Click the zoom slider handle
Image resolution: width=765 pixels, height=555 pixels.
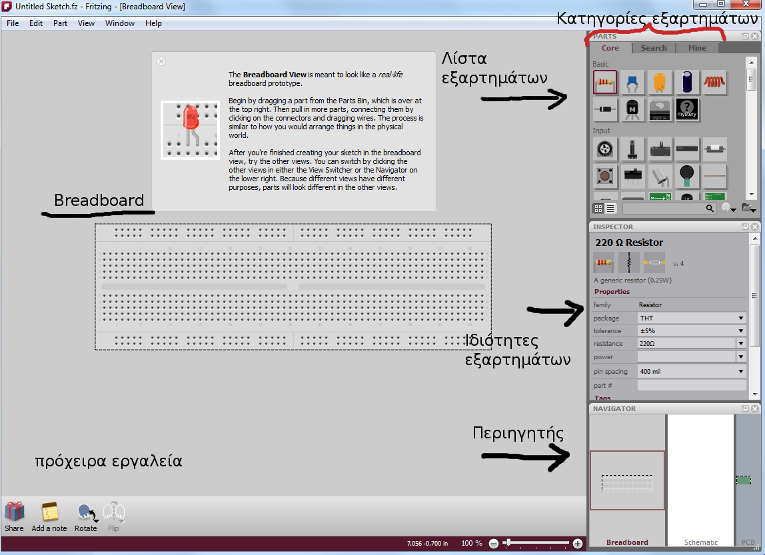pos(508,542)
